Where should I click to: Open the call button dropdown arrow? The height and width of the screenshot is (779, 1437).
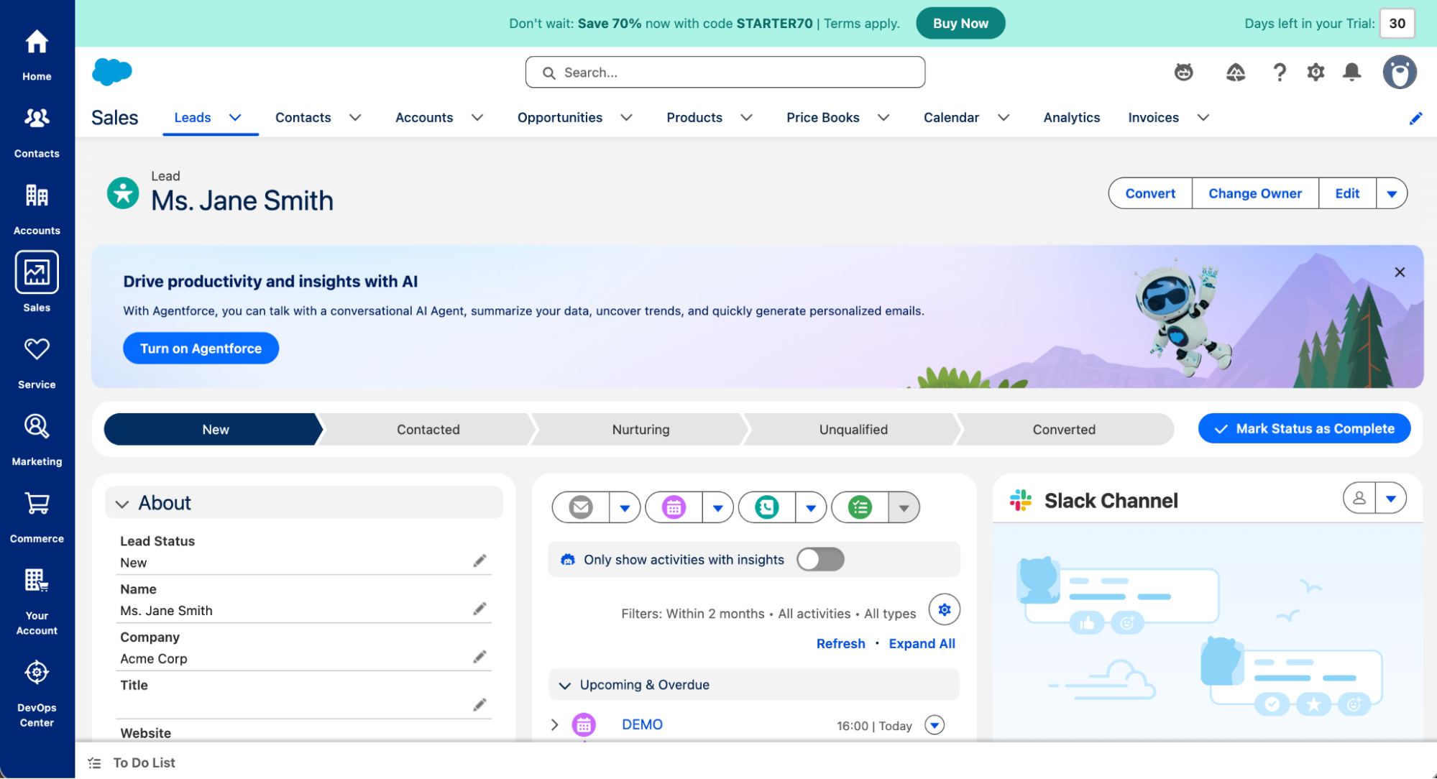(x=811, y=507)
